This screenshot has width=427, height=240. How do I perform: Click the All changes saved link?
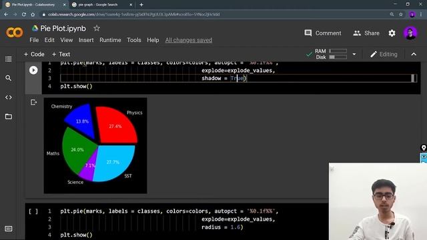tap(189, 40)
